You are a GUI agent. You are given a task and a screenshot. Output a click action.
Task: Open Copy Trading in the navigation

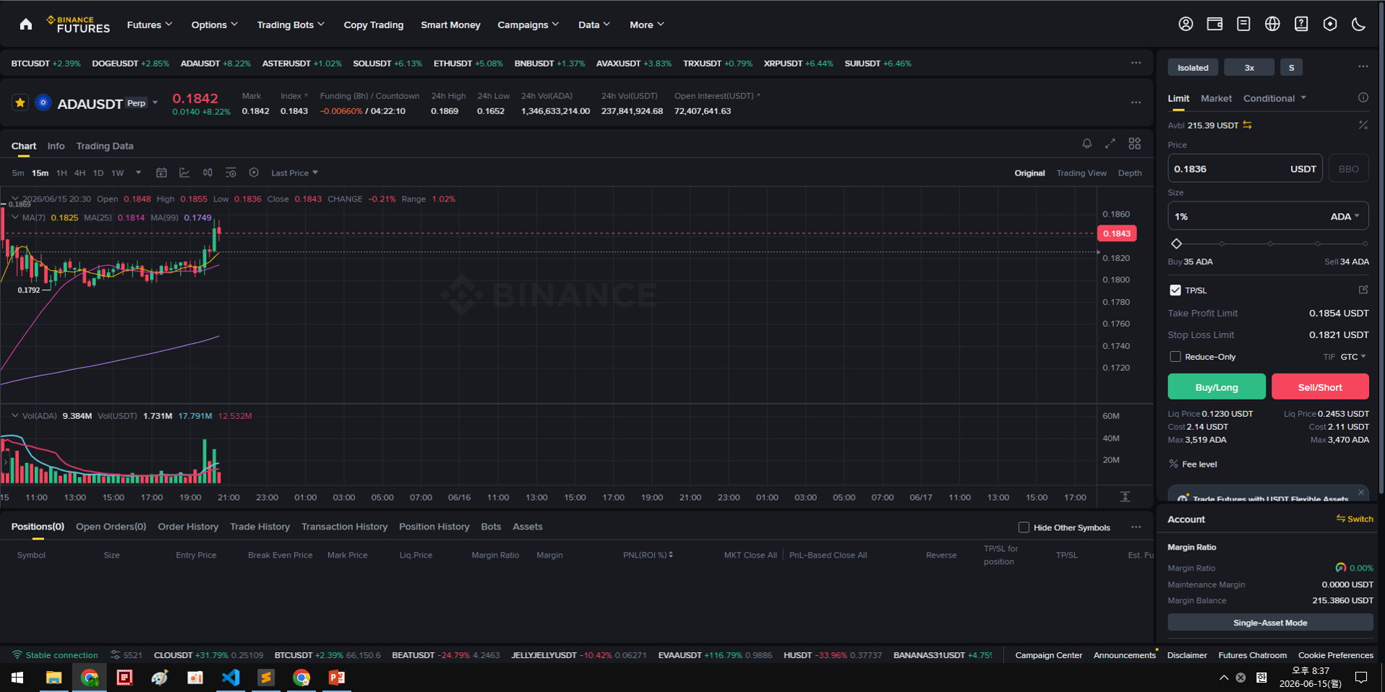tap(374, 25)
